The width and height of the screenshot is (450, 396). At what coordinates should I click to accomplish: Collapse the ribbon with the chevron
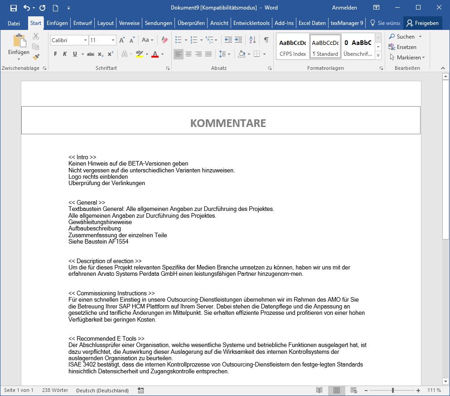point(443,68)
